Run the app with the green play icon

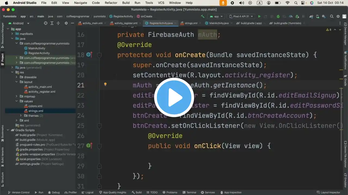tap(259, 16)
